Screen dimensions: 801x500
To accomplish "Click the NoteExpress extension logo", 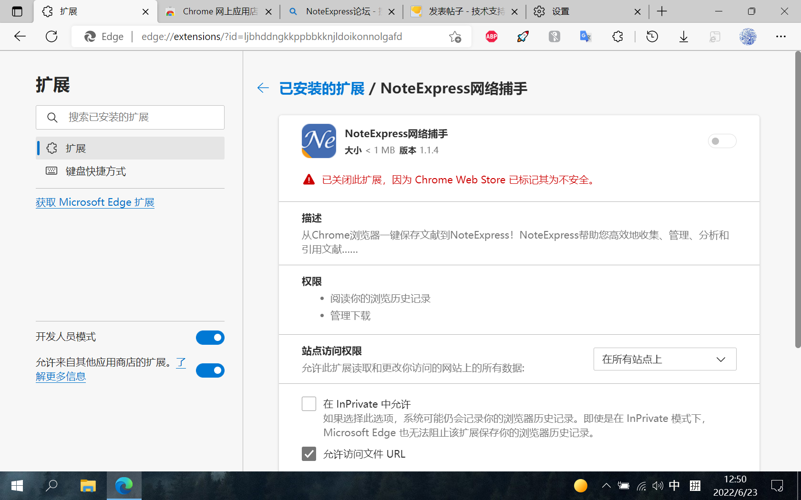I will click(x=319, y=141).
